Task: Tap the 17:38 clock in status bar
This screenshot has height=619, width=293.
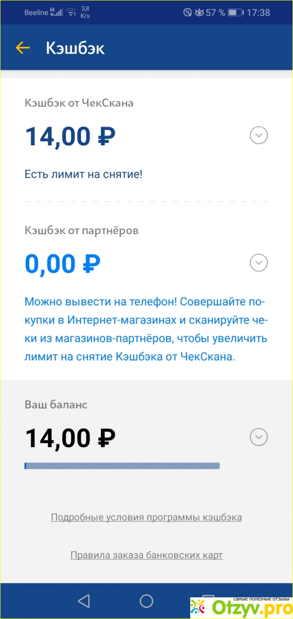Action: 258,13
